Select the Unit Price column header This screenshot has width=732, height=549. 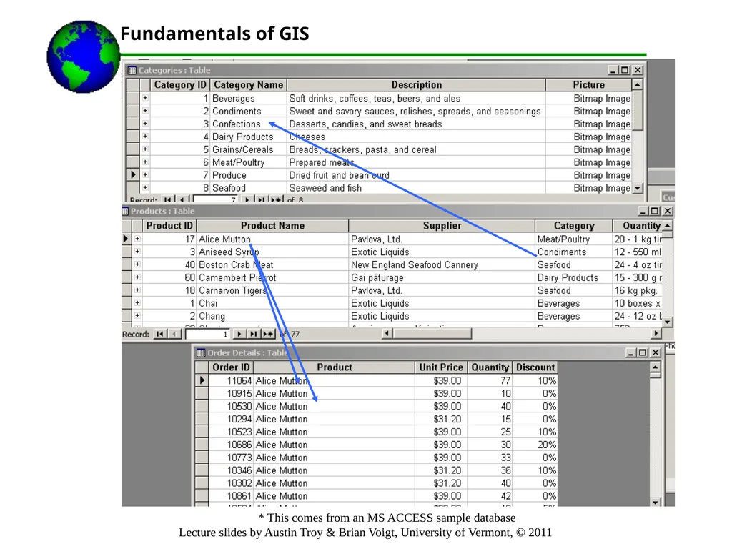click(x=440, y=367)
